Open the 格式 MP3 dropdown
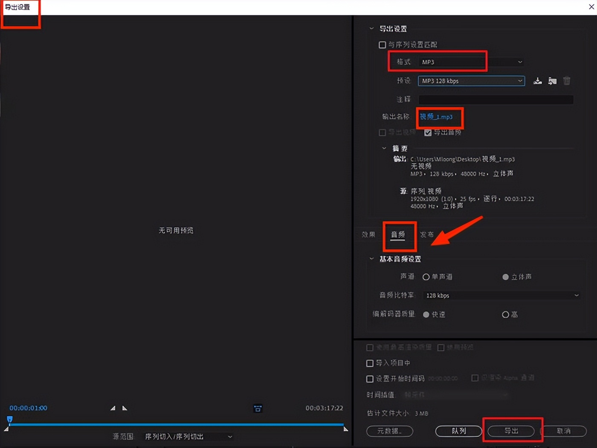The image size is (597, 448). point(471,62)
